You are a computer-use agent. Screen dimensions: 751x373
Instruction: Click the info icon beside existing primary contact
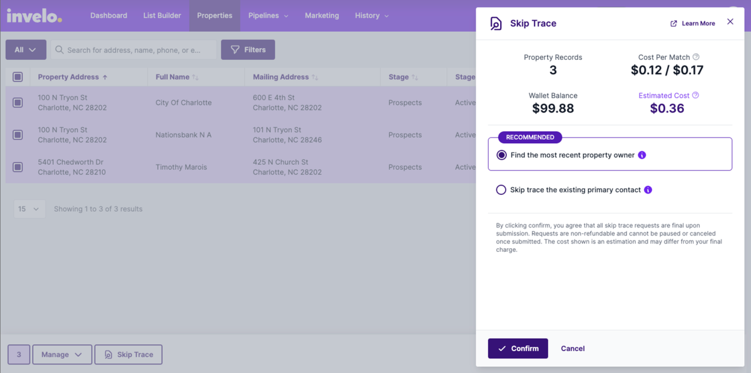(649, 189)
